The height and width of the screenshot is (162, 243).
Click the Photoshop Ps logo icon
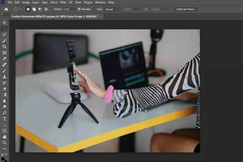pyautogui.click(x=3, y=2)
